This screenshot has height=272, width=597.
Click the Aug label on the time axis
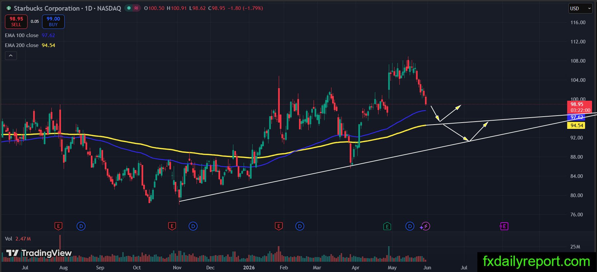click(63, 268)
